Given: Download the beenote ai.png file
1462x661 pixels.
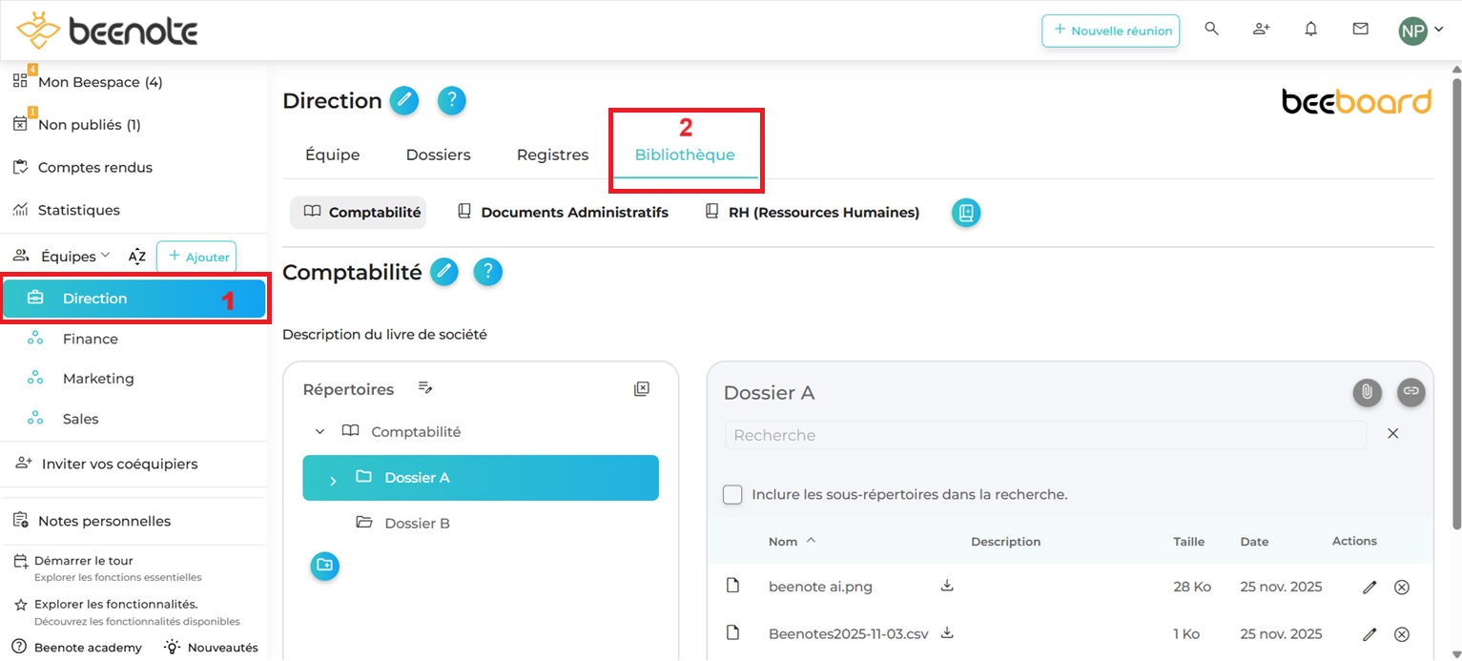Looking at the screenshot, I should pyautogui.click(x=947, y=586).
